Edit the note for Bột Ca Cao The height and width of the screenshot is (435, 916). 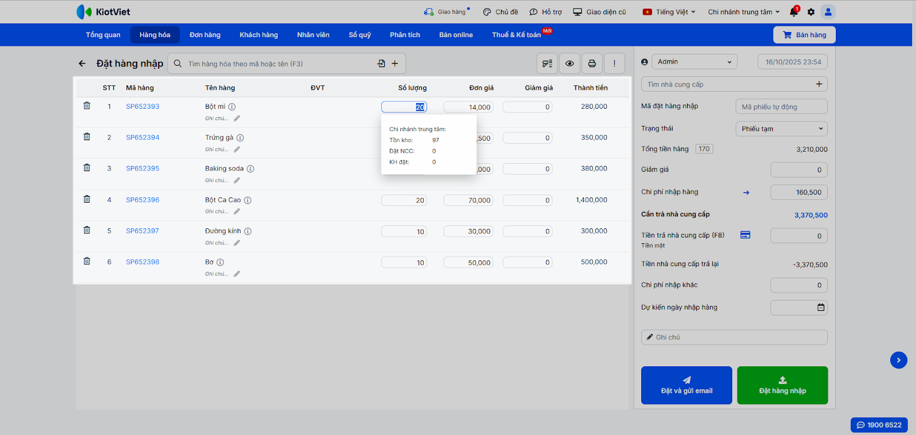coord(237,212)
